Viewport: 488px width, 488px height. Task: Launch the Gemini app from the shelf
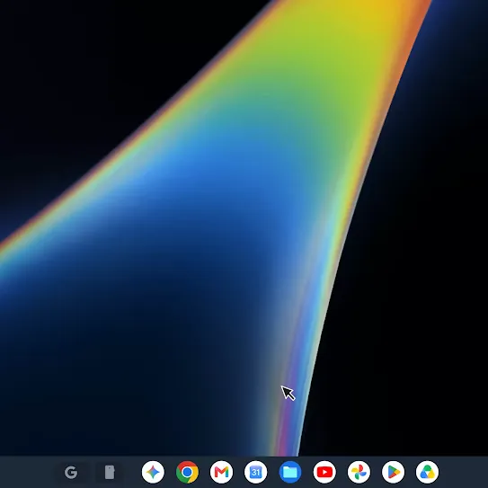(153, 473)
